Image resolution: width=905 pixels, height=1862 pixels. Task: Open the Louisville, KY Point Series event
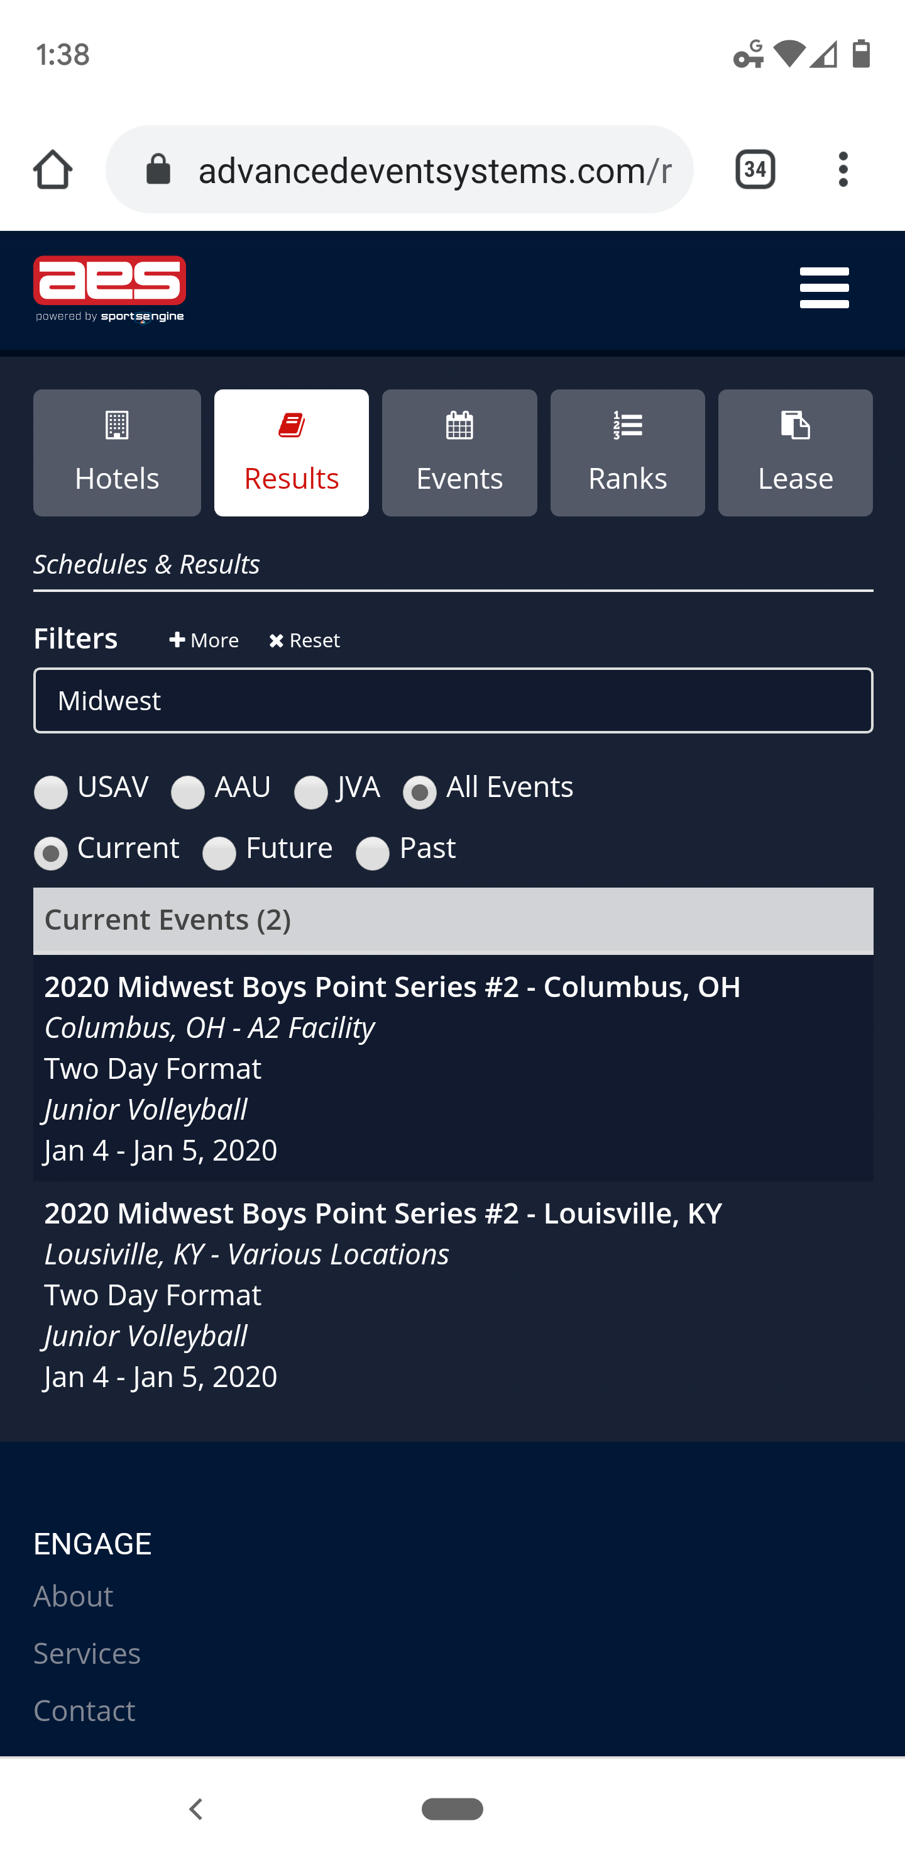click(453, 1294)
